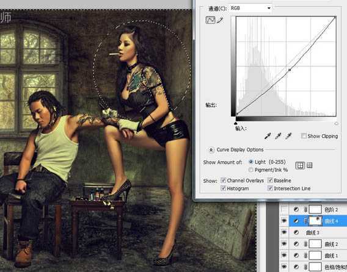This screenshot has width=347, height=272.
Task: Toggle the Histogram checkbox
Action: tap(224, 188)
